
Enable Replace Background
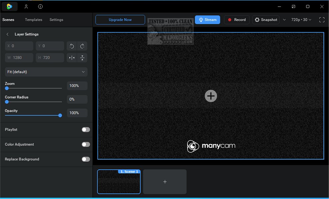85,159
